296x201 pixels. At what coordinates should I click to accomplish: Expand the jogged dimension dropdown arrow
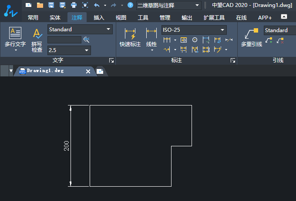coord(175,49)
